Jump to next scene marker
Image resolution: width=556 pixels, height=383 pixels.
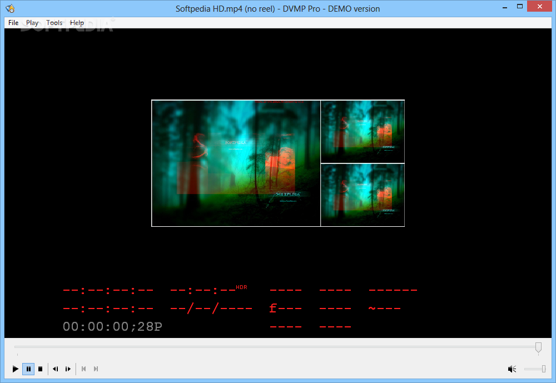[x=96, y=369]
